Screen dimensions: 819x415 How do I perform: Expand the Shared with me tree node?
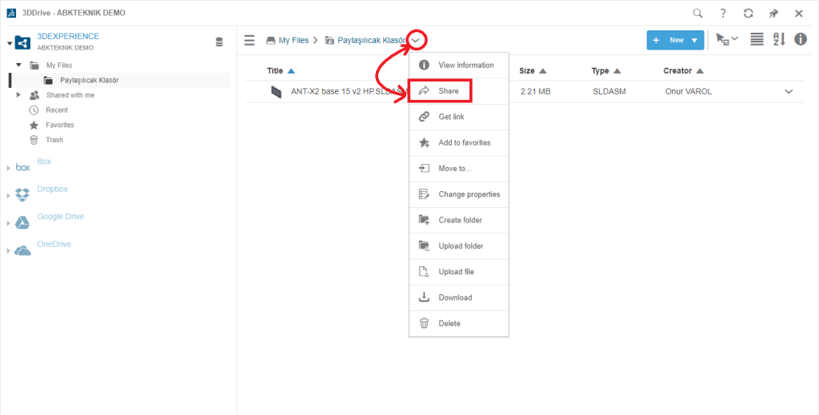click(18, 95)
